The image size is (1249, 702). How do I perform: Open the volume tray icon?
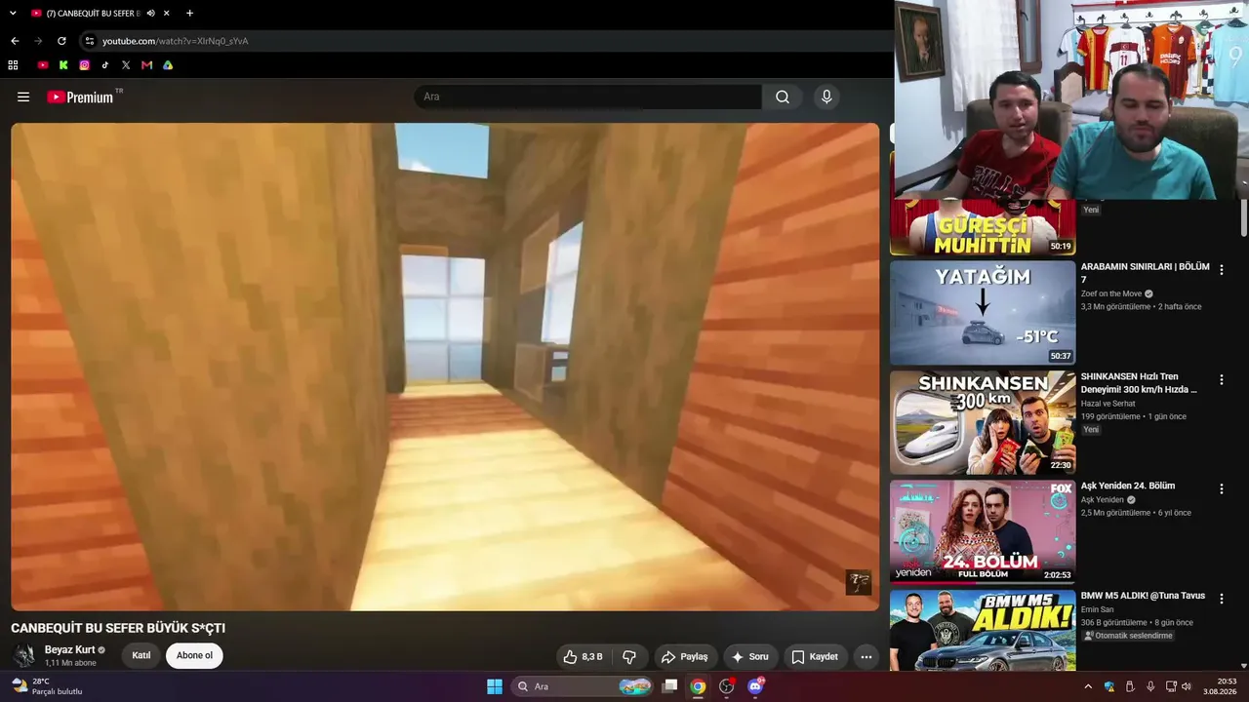click(x=1187, y=686)
